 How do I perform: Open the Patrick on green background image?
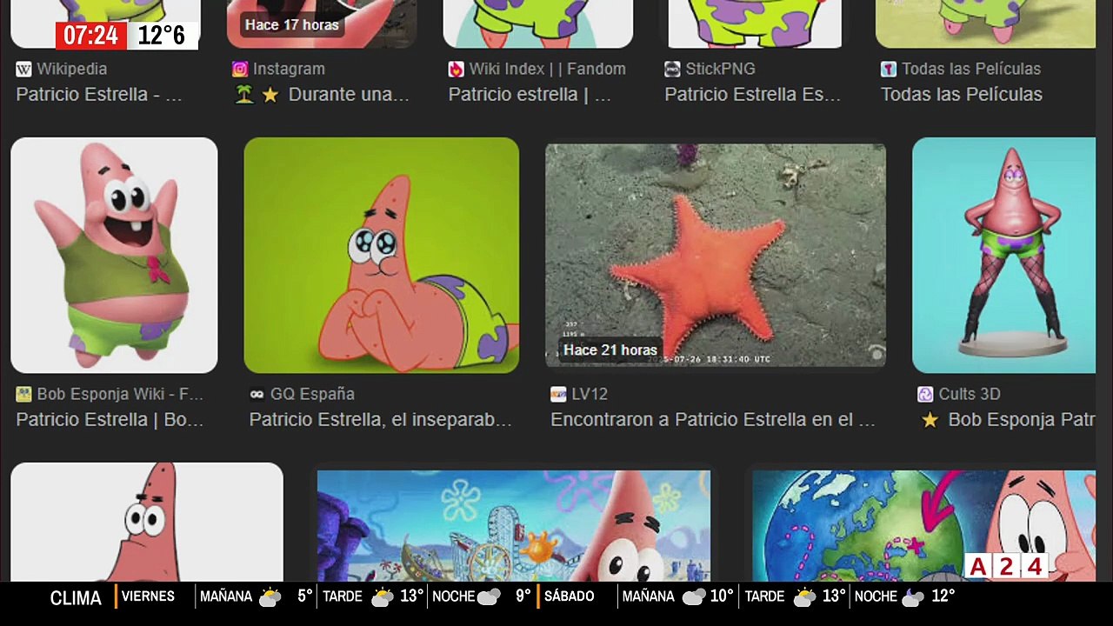pos(381,255)
